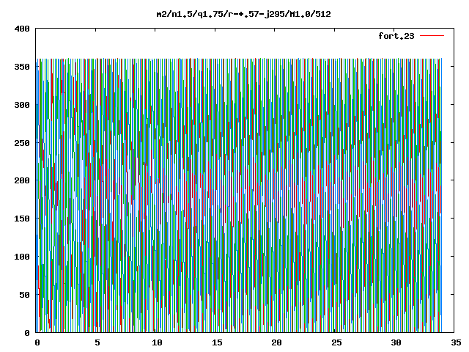Click the x-axis label 10
Viewport: 469px width, 352px height.
pyautogui.click(x=157, y=342)
